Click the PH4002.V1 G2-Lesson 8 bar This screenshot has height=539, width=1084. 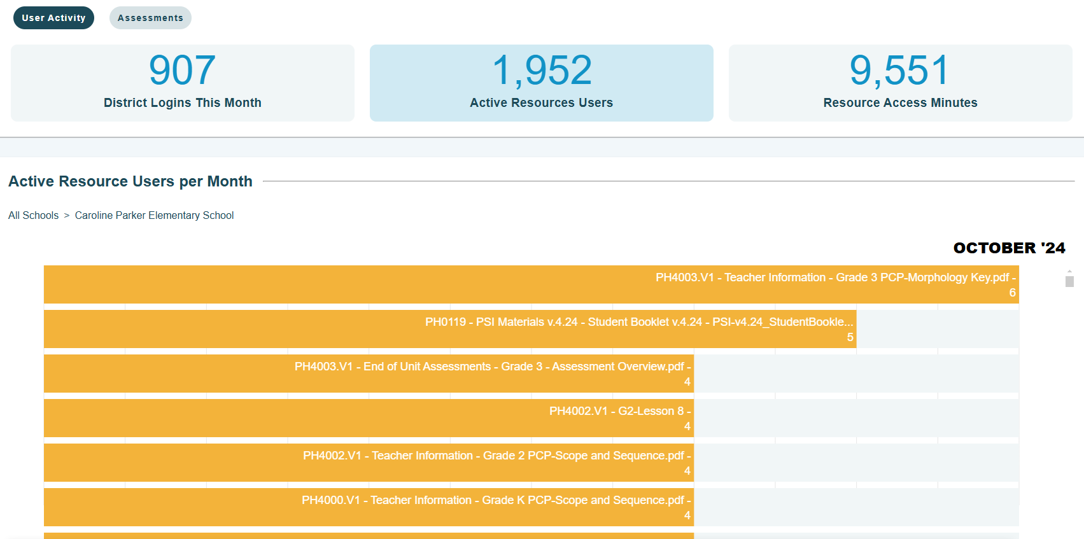click(x=369, y=418)
